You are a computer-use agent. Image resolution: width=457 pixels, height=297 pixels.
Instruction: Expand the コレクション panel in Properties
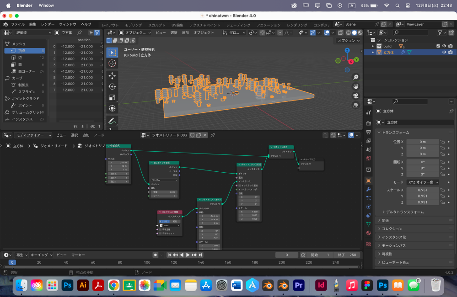click(x=393, y=228)
